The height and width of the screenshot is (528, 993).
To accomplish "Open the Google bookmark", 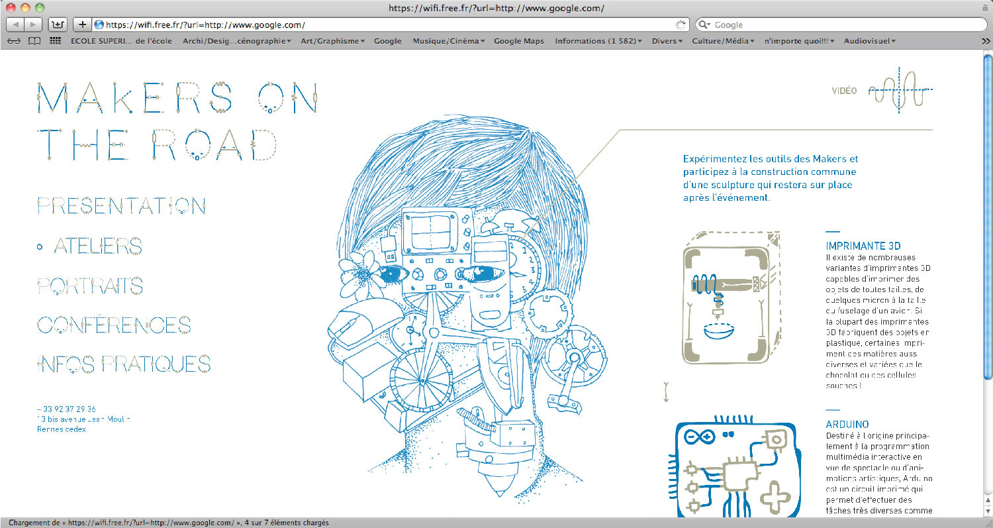I will [x=387, y=41].
